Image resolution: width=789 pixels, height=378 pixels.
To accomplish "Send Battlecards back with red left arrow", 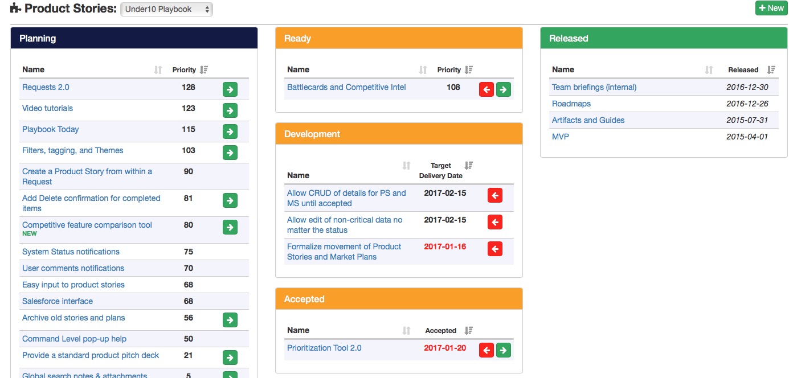I will (487, 89).
